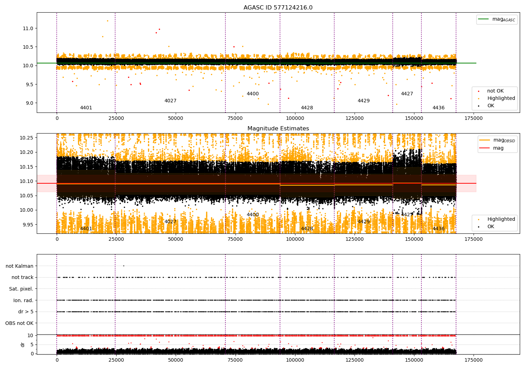Click obsid label 4401 in Magnitude Estimates plot
The image size is (525, 368).
pos(86,229)
